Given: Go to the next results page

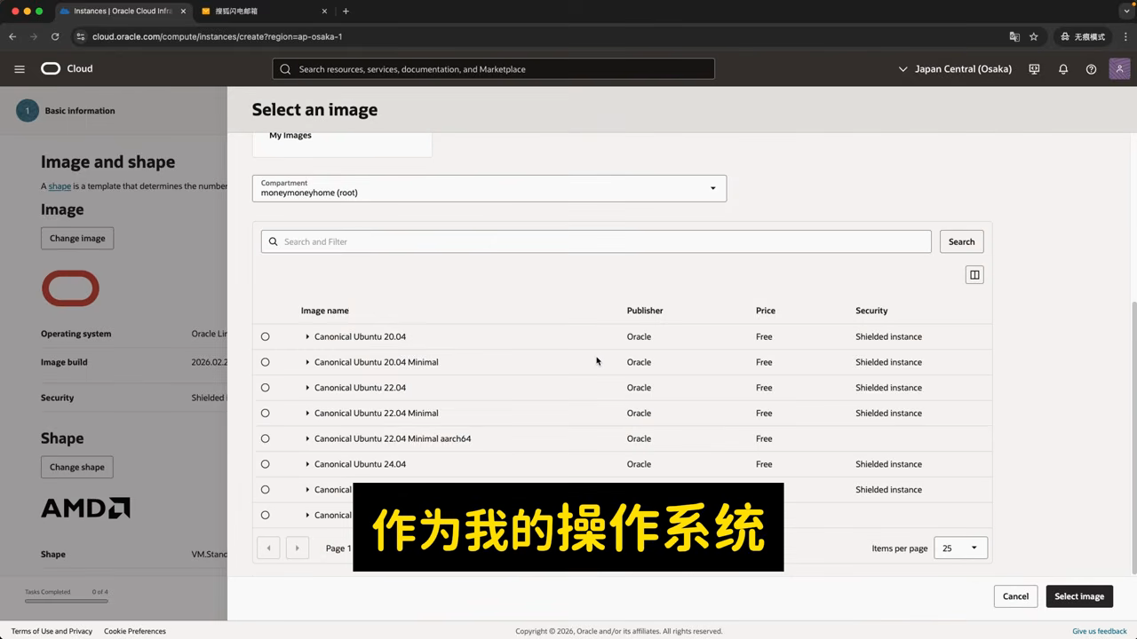Looking at the screenshot, I should [x=298, y=548].
